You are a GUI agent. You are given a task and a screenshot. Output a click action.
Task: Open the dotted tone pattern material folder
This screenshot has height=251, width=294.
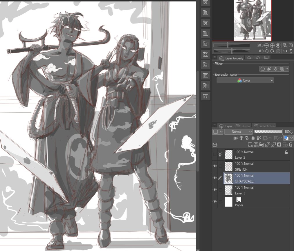206,34
